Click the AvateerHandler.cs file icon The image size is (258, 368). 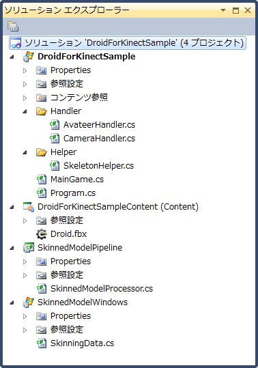[x=55, y=125]
